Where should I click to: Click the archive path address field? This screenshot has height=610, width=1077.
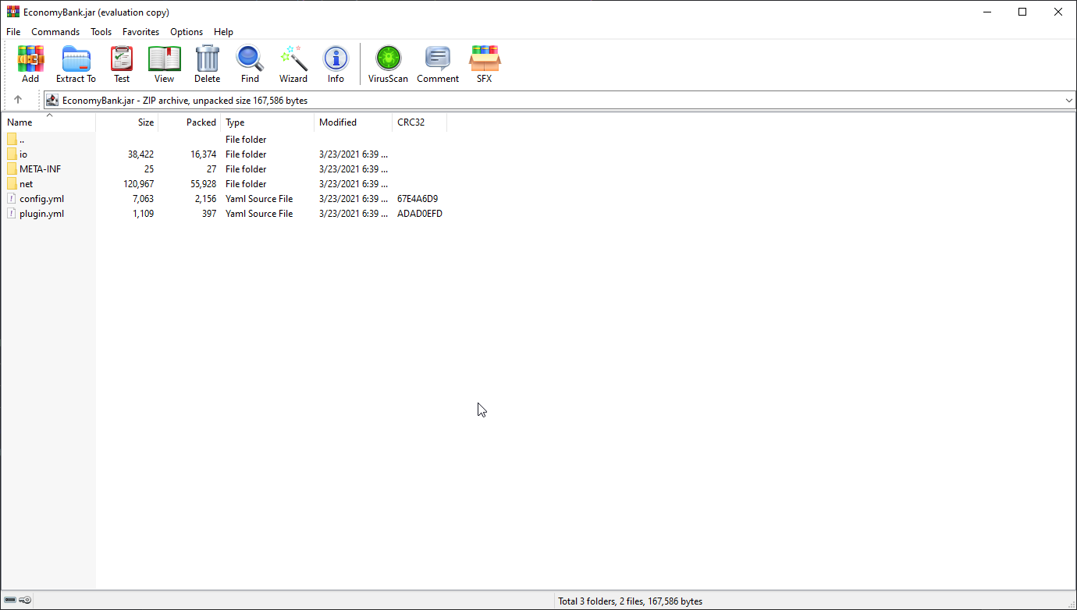point(553,101)
